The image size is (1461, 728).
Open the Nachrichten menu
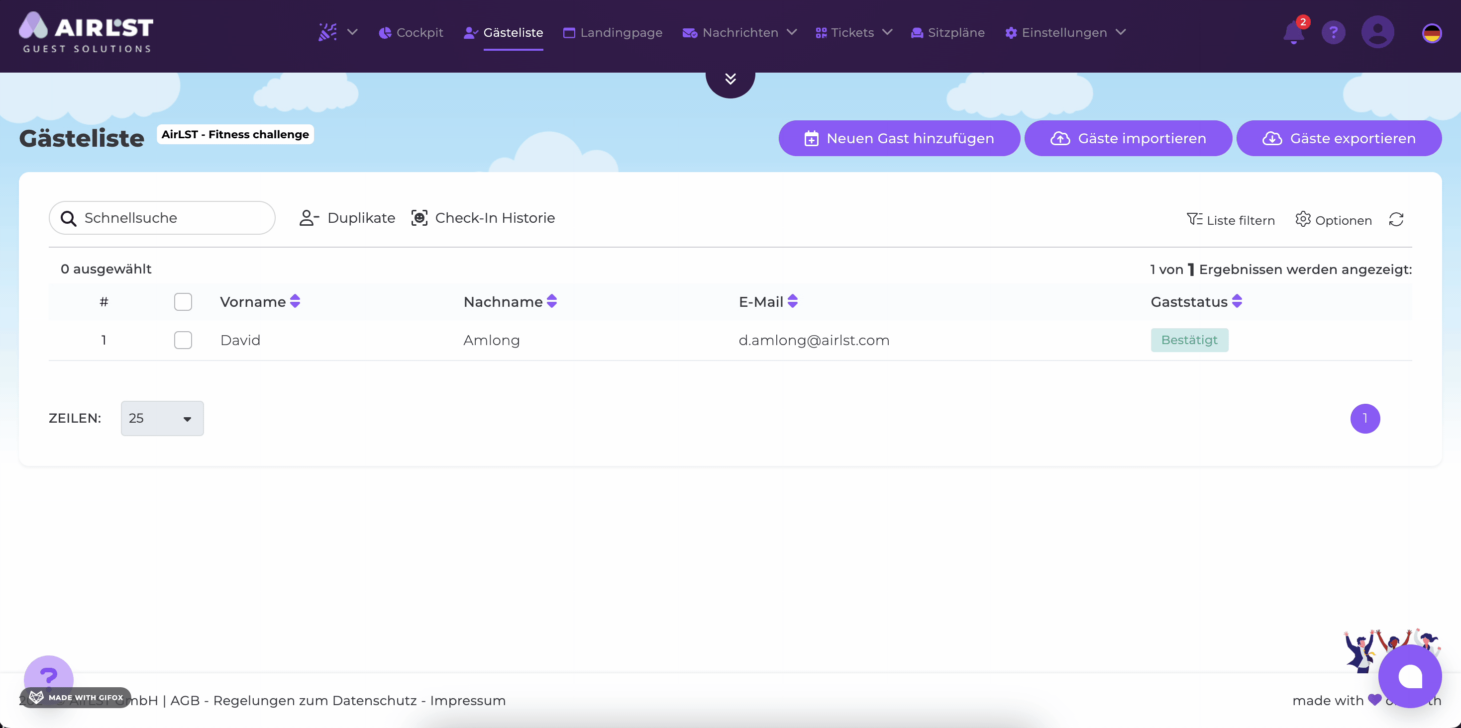(730, 33)
